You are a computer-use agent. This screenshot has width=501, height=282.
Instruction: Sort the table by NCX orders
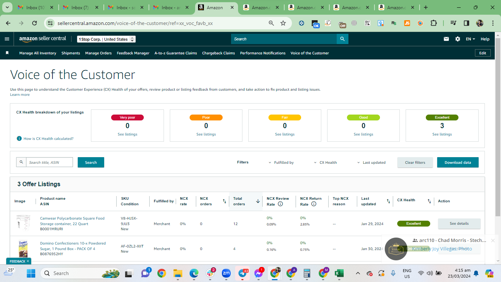tap(224, 201)
